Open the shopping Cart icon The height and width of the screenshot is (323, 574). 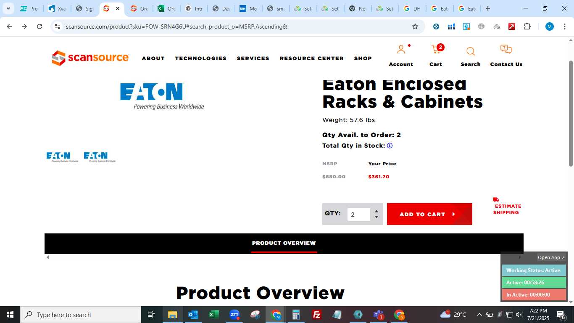[x=436, y=50]
